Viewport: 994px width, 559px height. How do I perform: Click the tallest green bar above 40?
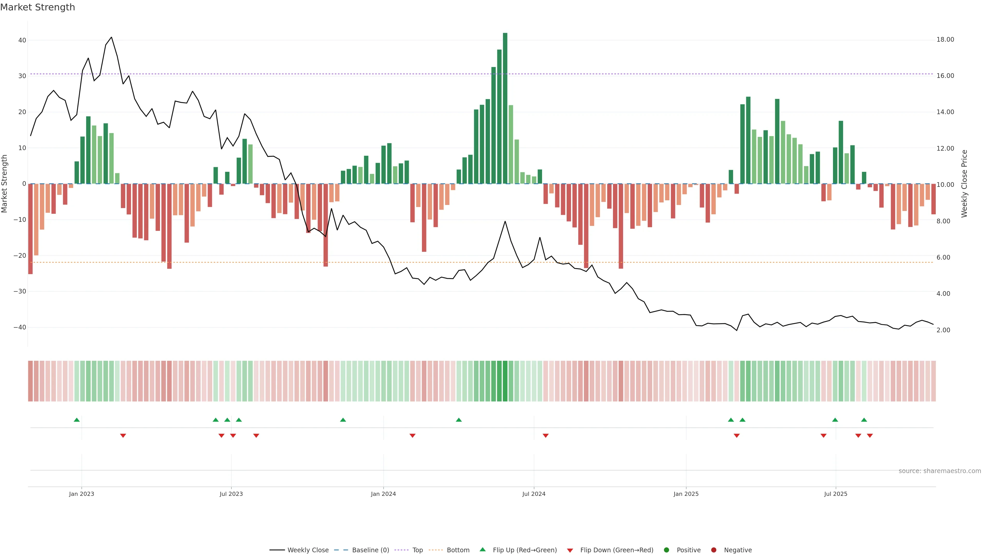pos(505,108)
